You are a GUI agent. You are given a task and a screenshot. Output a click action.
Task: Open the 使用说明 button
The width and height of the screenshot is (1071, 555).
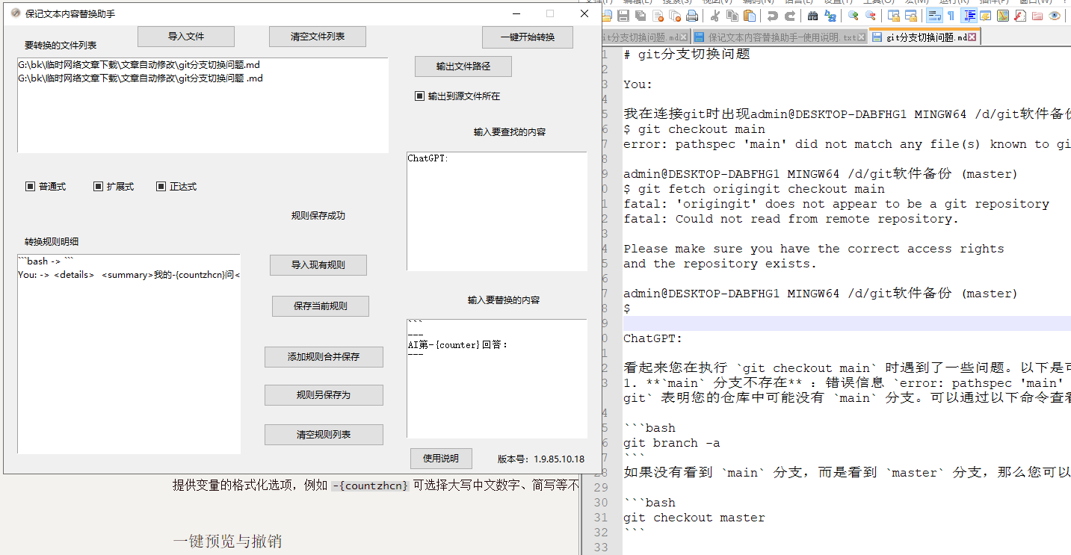[441, 459]
